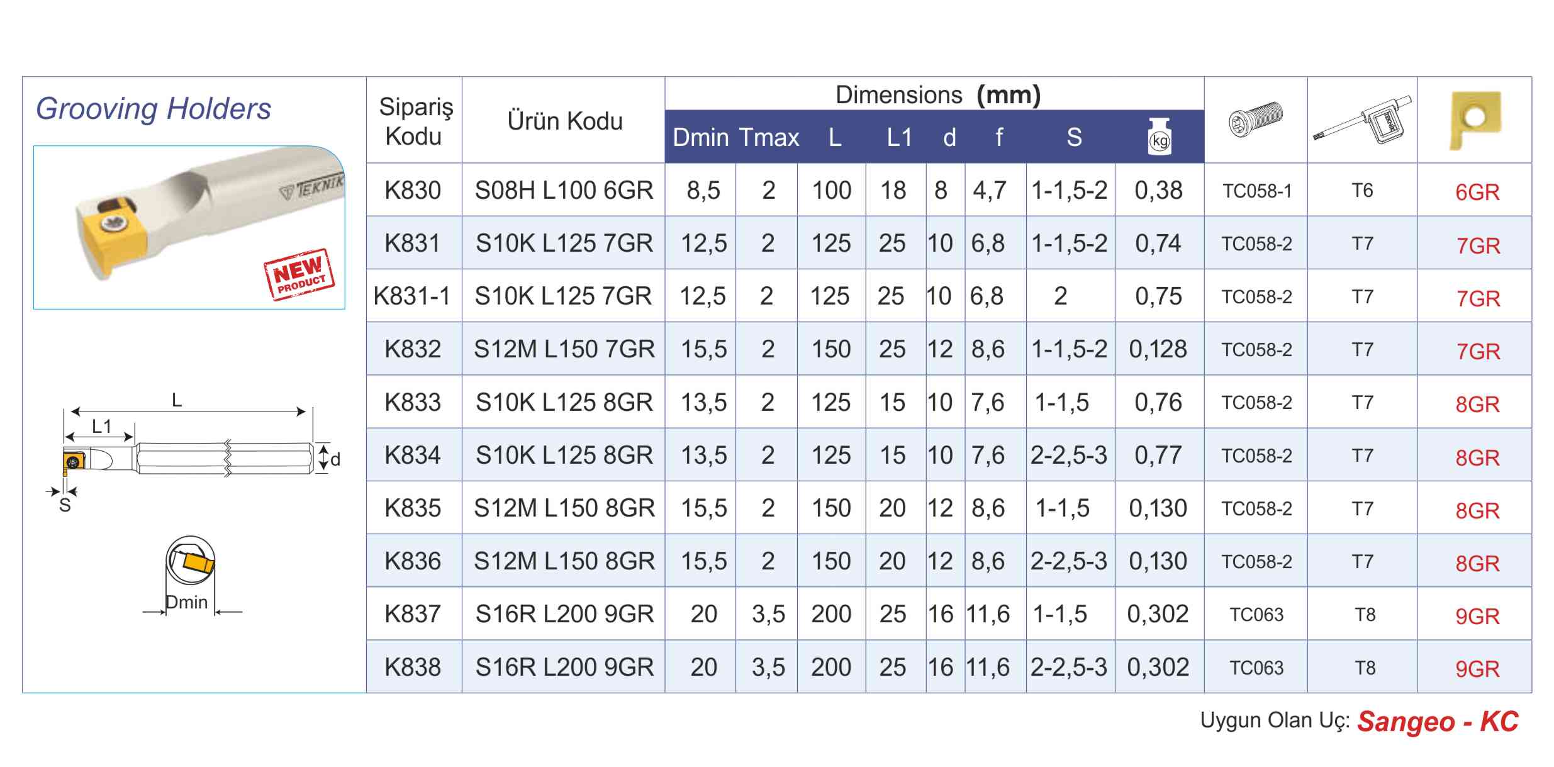The image size is (1554, 767).
Task: Click the Dimensions (mm) header
Action: [937, 95]
